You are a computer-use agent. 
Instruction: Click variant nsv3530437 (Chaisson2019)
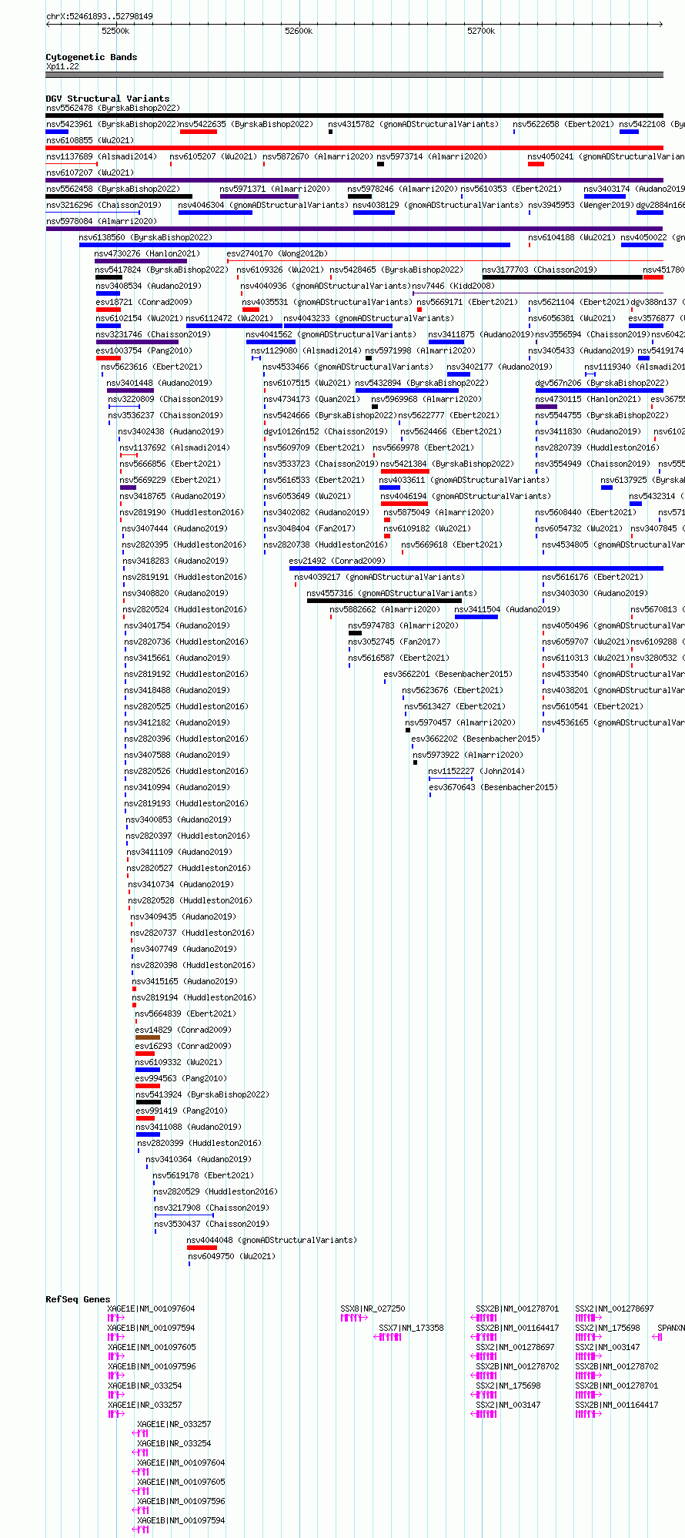[212, 1224]
